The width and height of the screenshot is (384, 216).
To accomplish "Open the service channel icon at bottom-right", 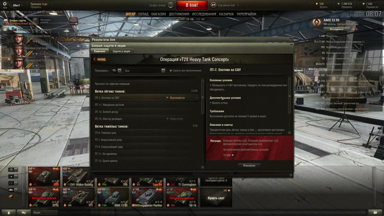I will [375, 212].
